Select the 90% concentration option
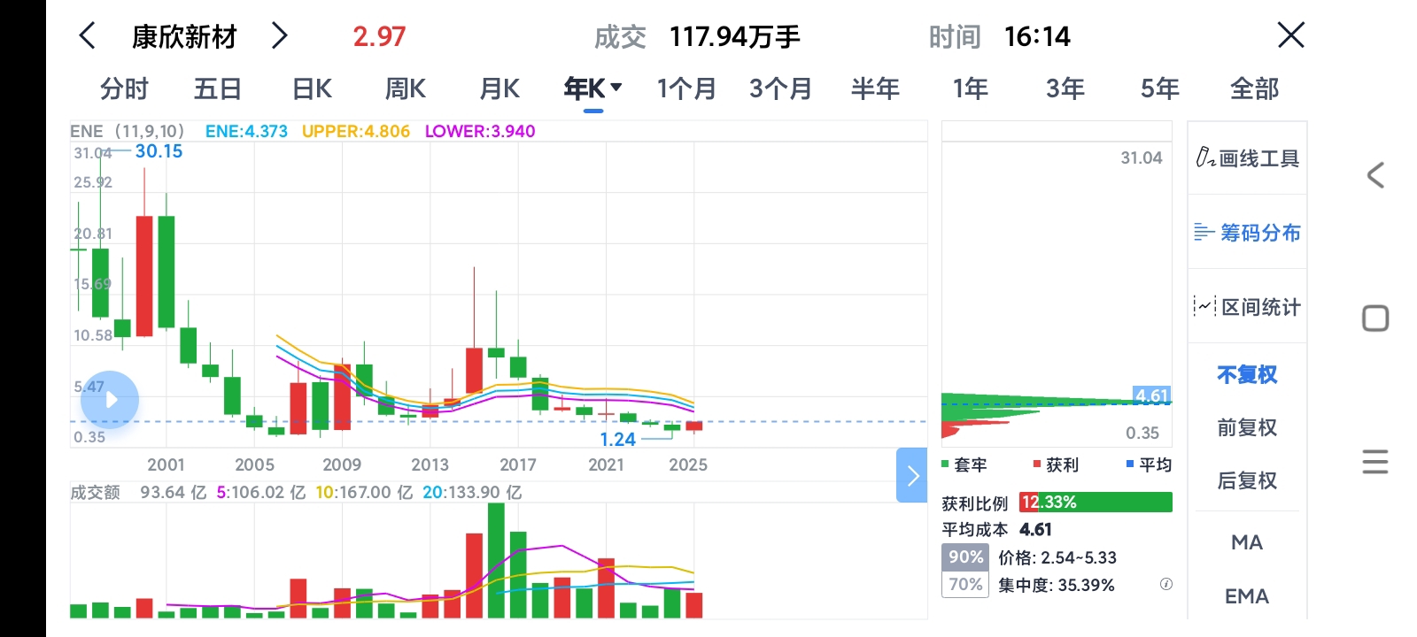The height and width of the screenshot is (637, 1417). point(965,556)
